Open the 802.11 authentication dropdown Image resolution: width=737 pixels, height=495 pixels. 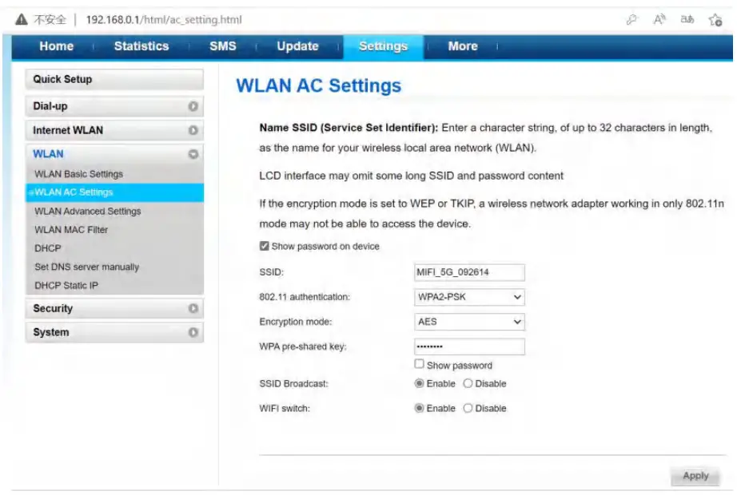tap(469, 297)
